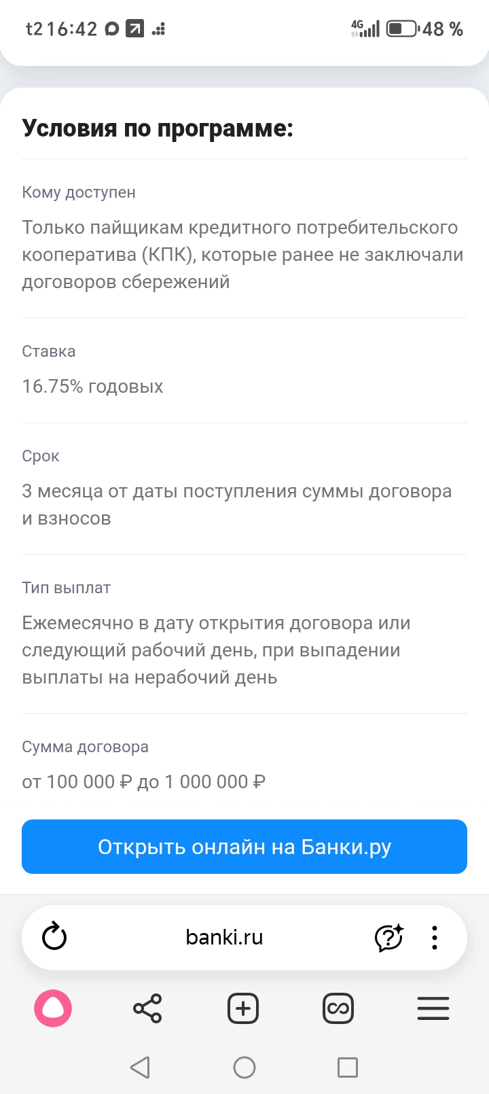Open the tabs switcher infinity icon
This screenshot has width=489, height=1094.
338,1008
